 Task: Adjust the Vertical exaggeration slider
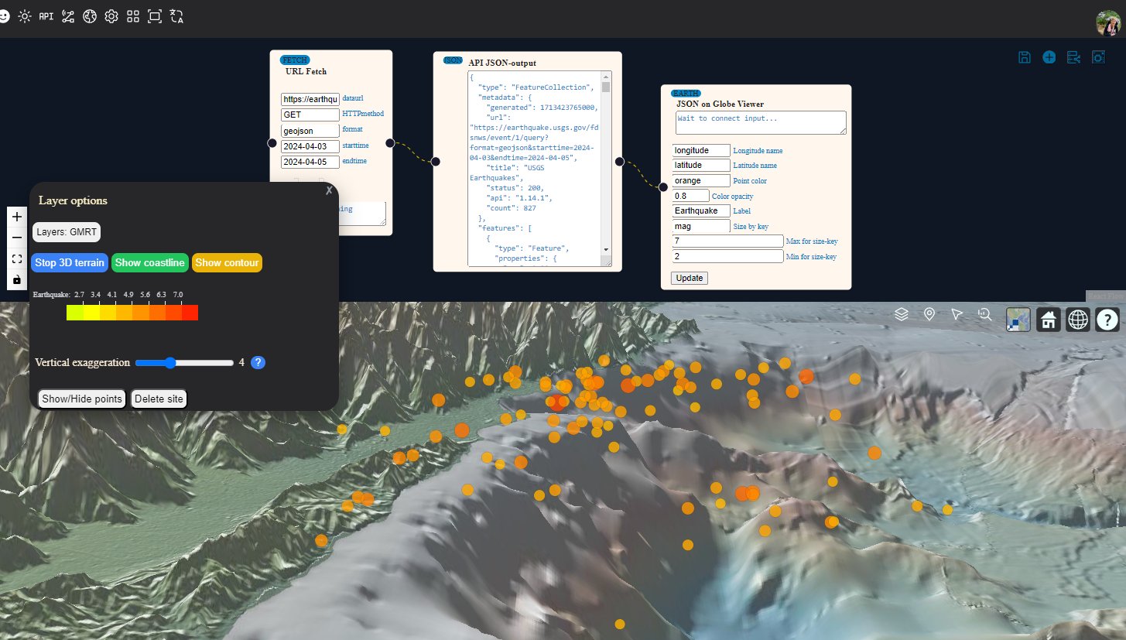click(x=184, y=362)
